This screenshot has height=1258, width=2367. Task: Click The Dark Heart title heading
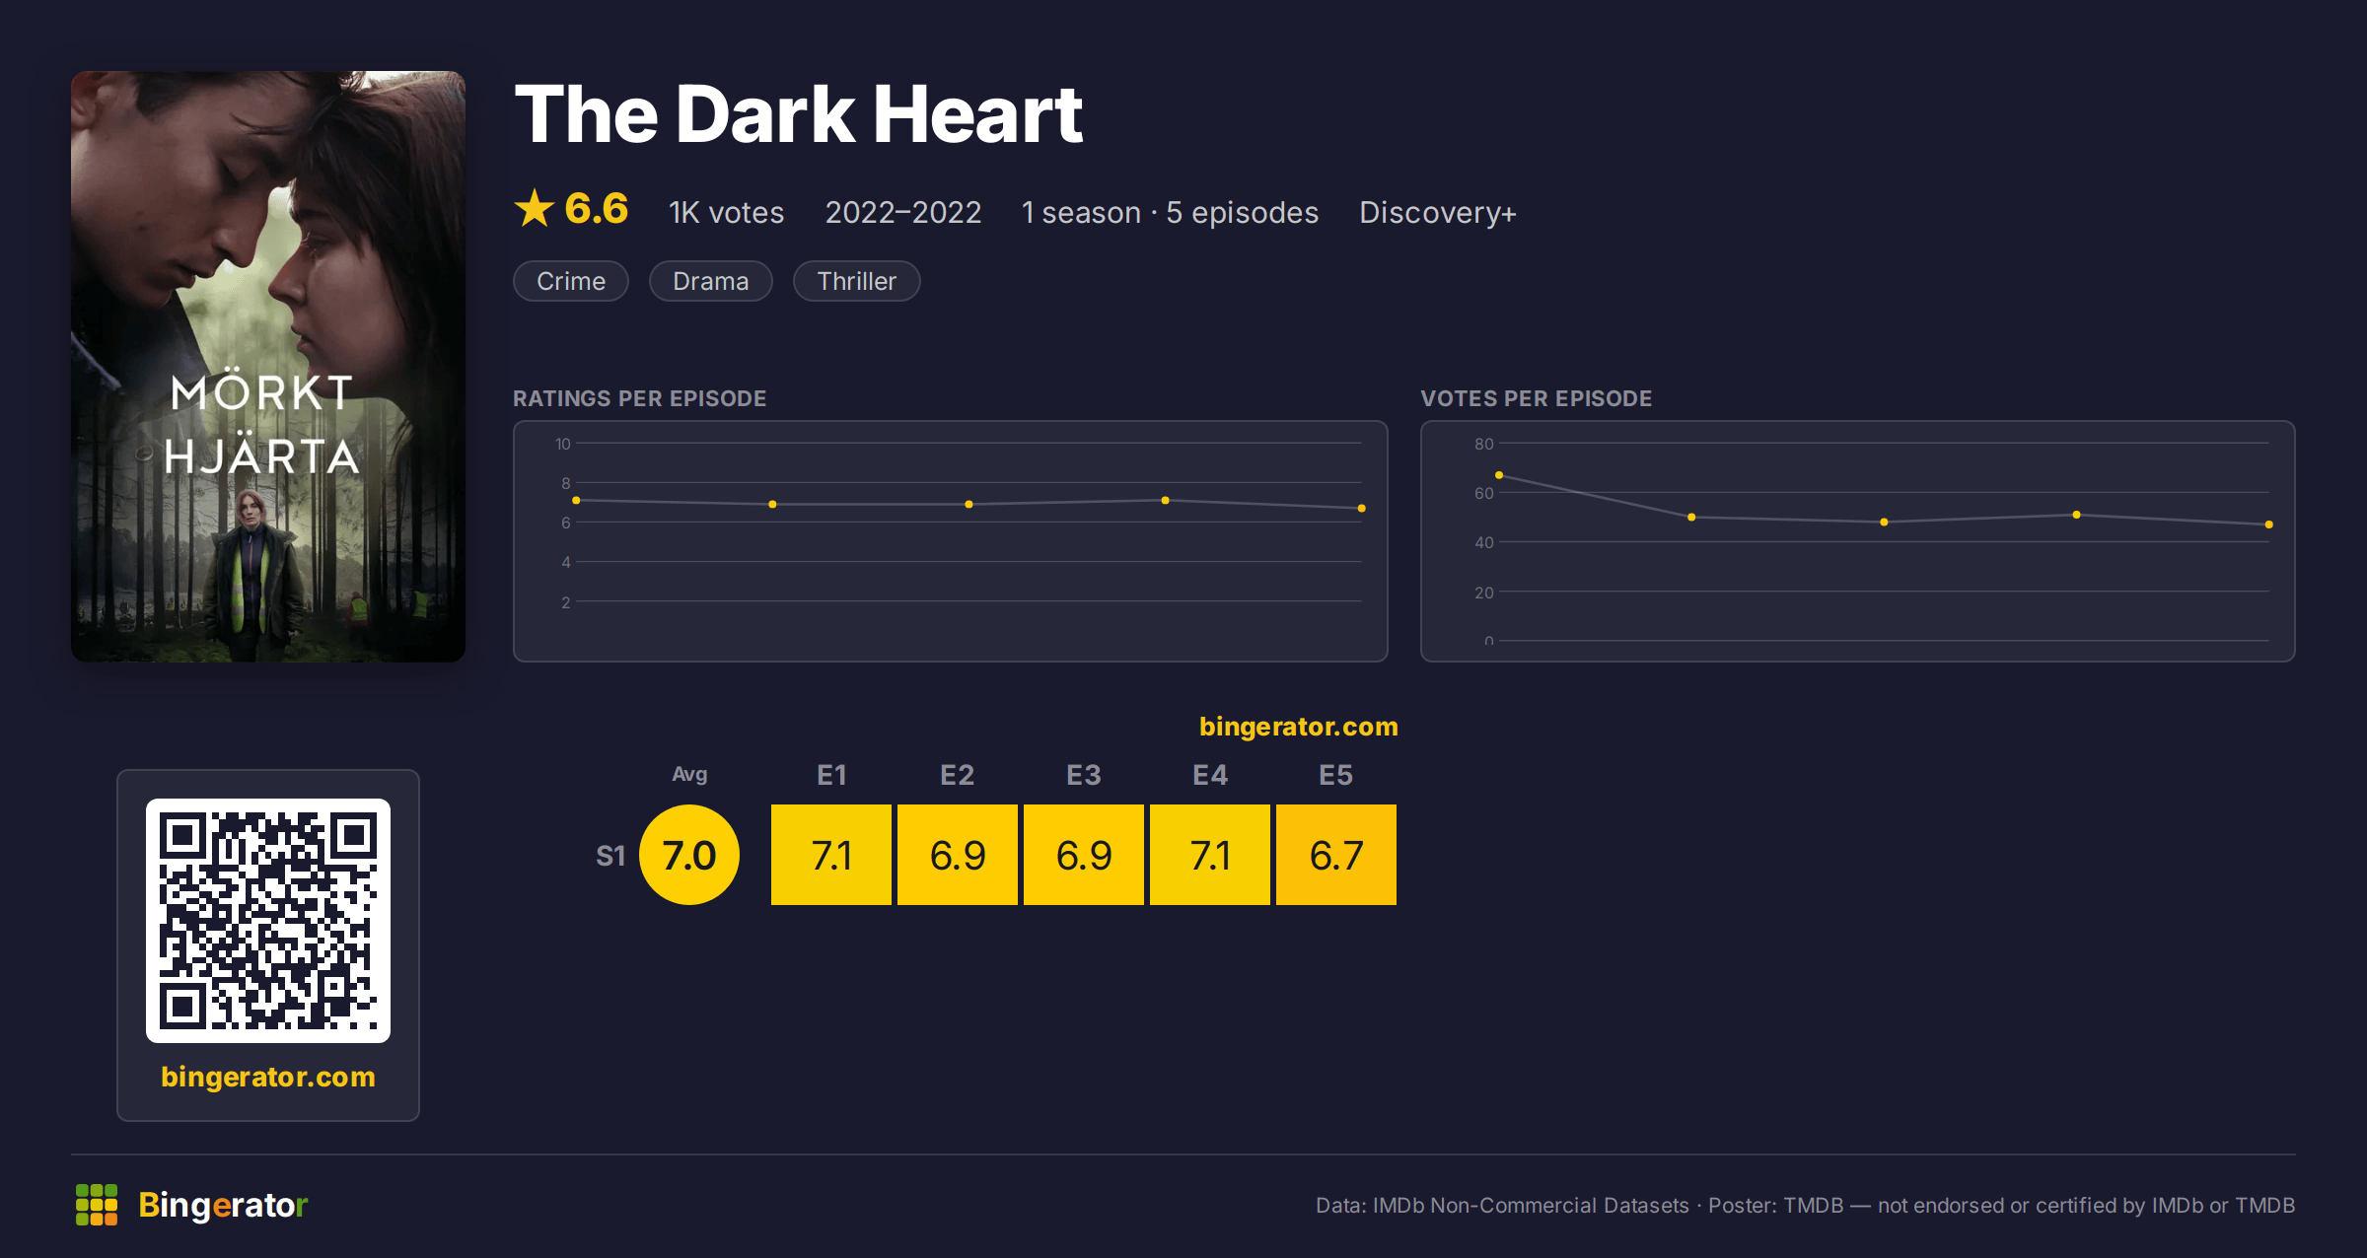click(x=799, y=114)
